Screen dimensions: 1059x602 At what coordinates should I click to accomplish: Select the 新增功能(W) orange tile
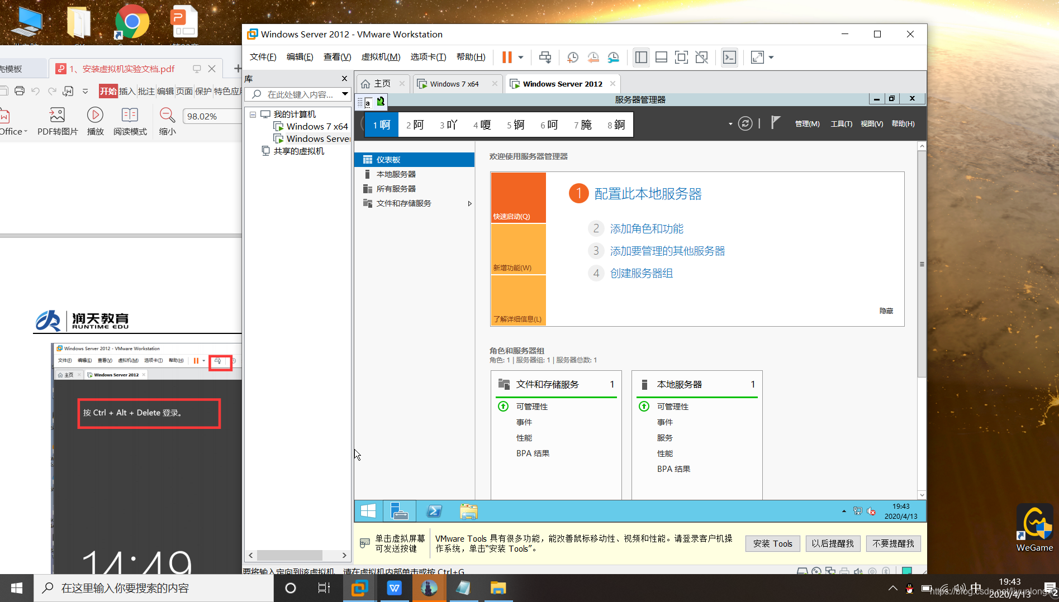[519, 249]
